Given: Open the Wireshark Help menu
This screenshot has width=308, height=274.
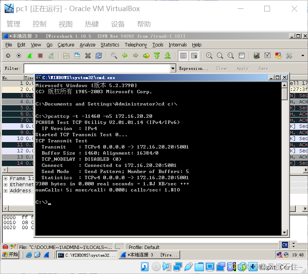Looking at the screenshot, I should coord(197,45).
